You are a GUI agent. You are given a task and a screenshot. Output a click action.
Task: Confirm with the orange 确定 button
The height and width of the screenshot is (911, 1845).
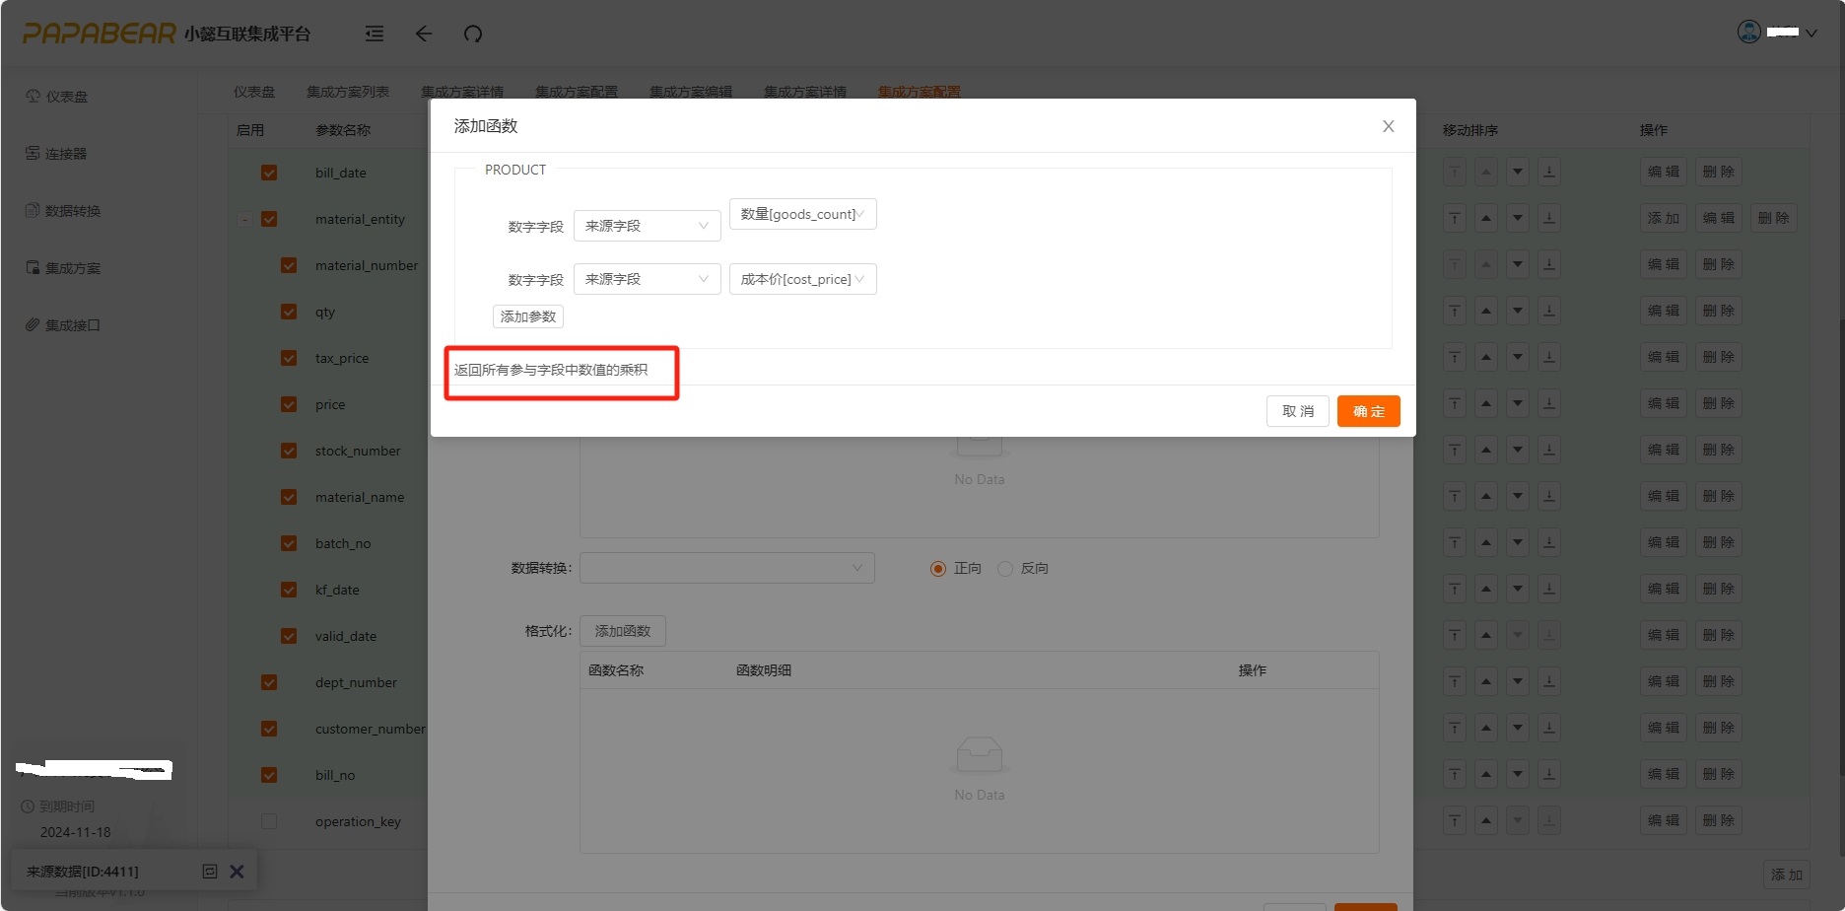[x=1368, y=411]
